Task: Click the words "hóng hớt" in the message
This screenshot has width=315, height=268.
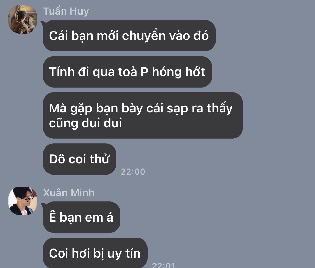Action: click(x=179, y=72)
